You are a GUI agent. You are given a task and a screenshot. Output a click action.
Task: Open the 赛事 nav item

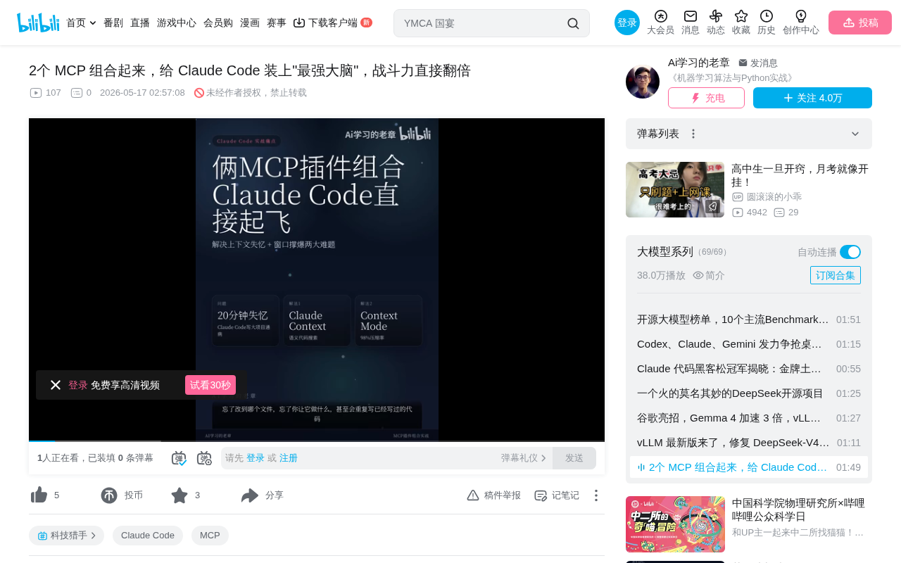(x=277, y=23)
